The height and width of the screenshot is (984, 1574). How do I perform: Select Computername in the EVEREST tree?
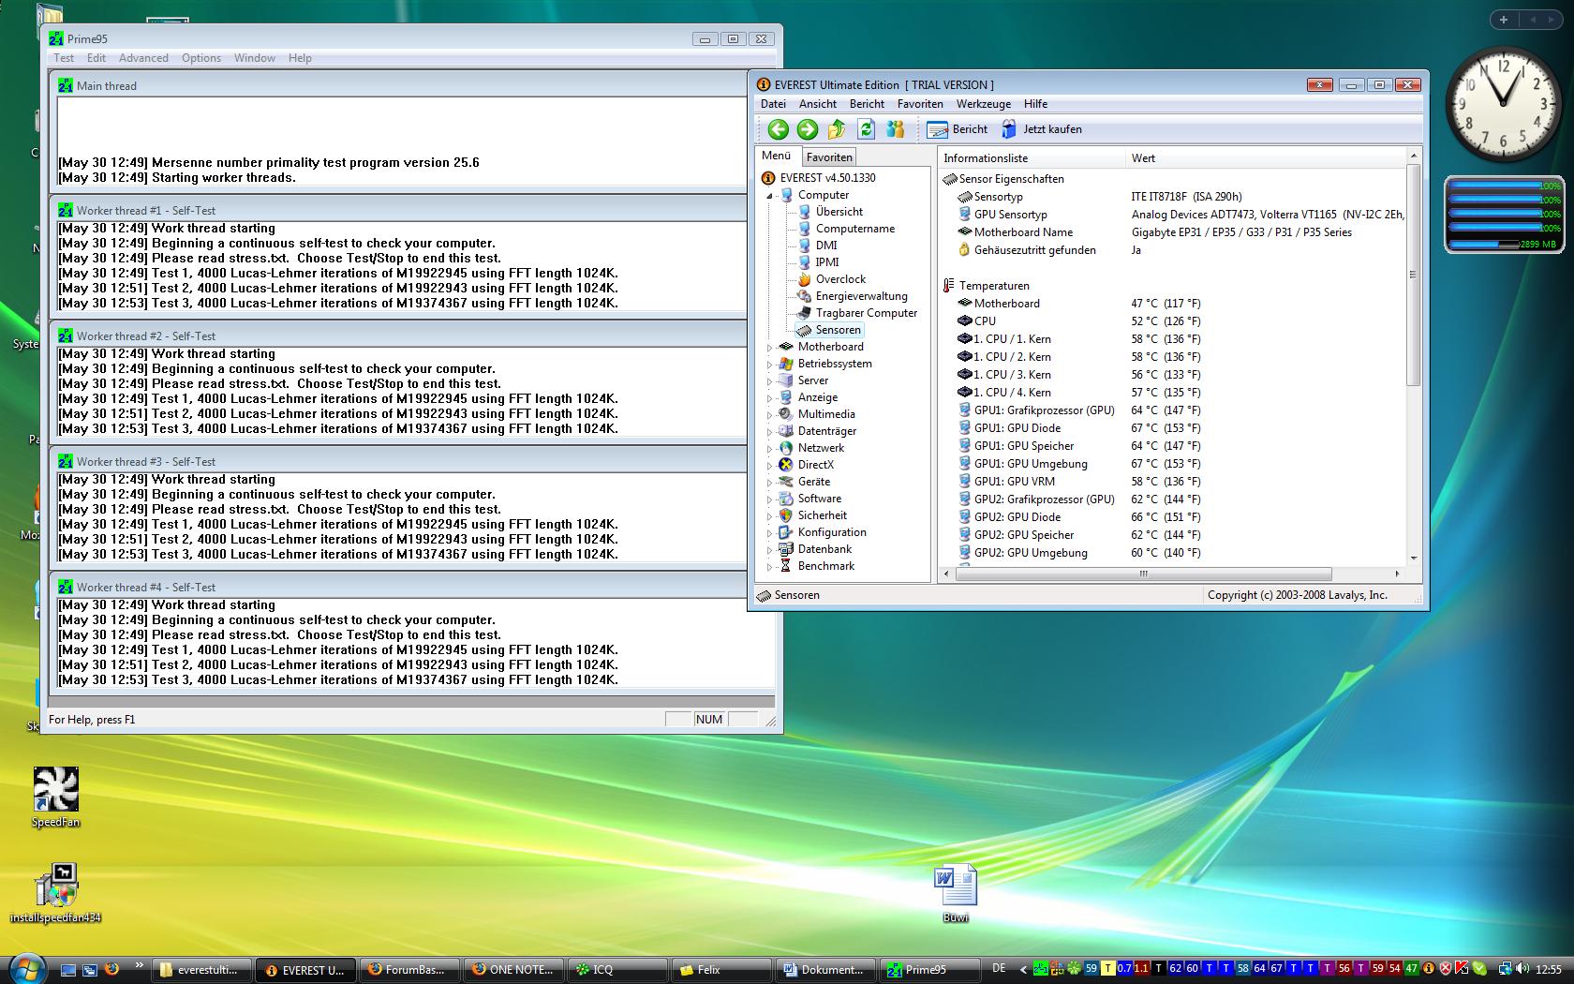click(x=854, y=229)
